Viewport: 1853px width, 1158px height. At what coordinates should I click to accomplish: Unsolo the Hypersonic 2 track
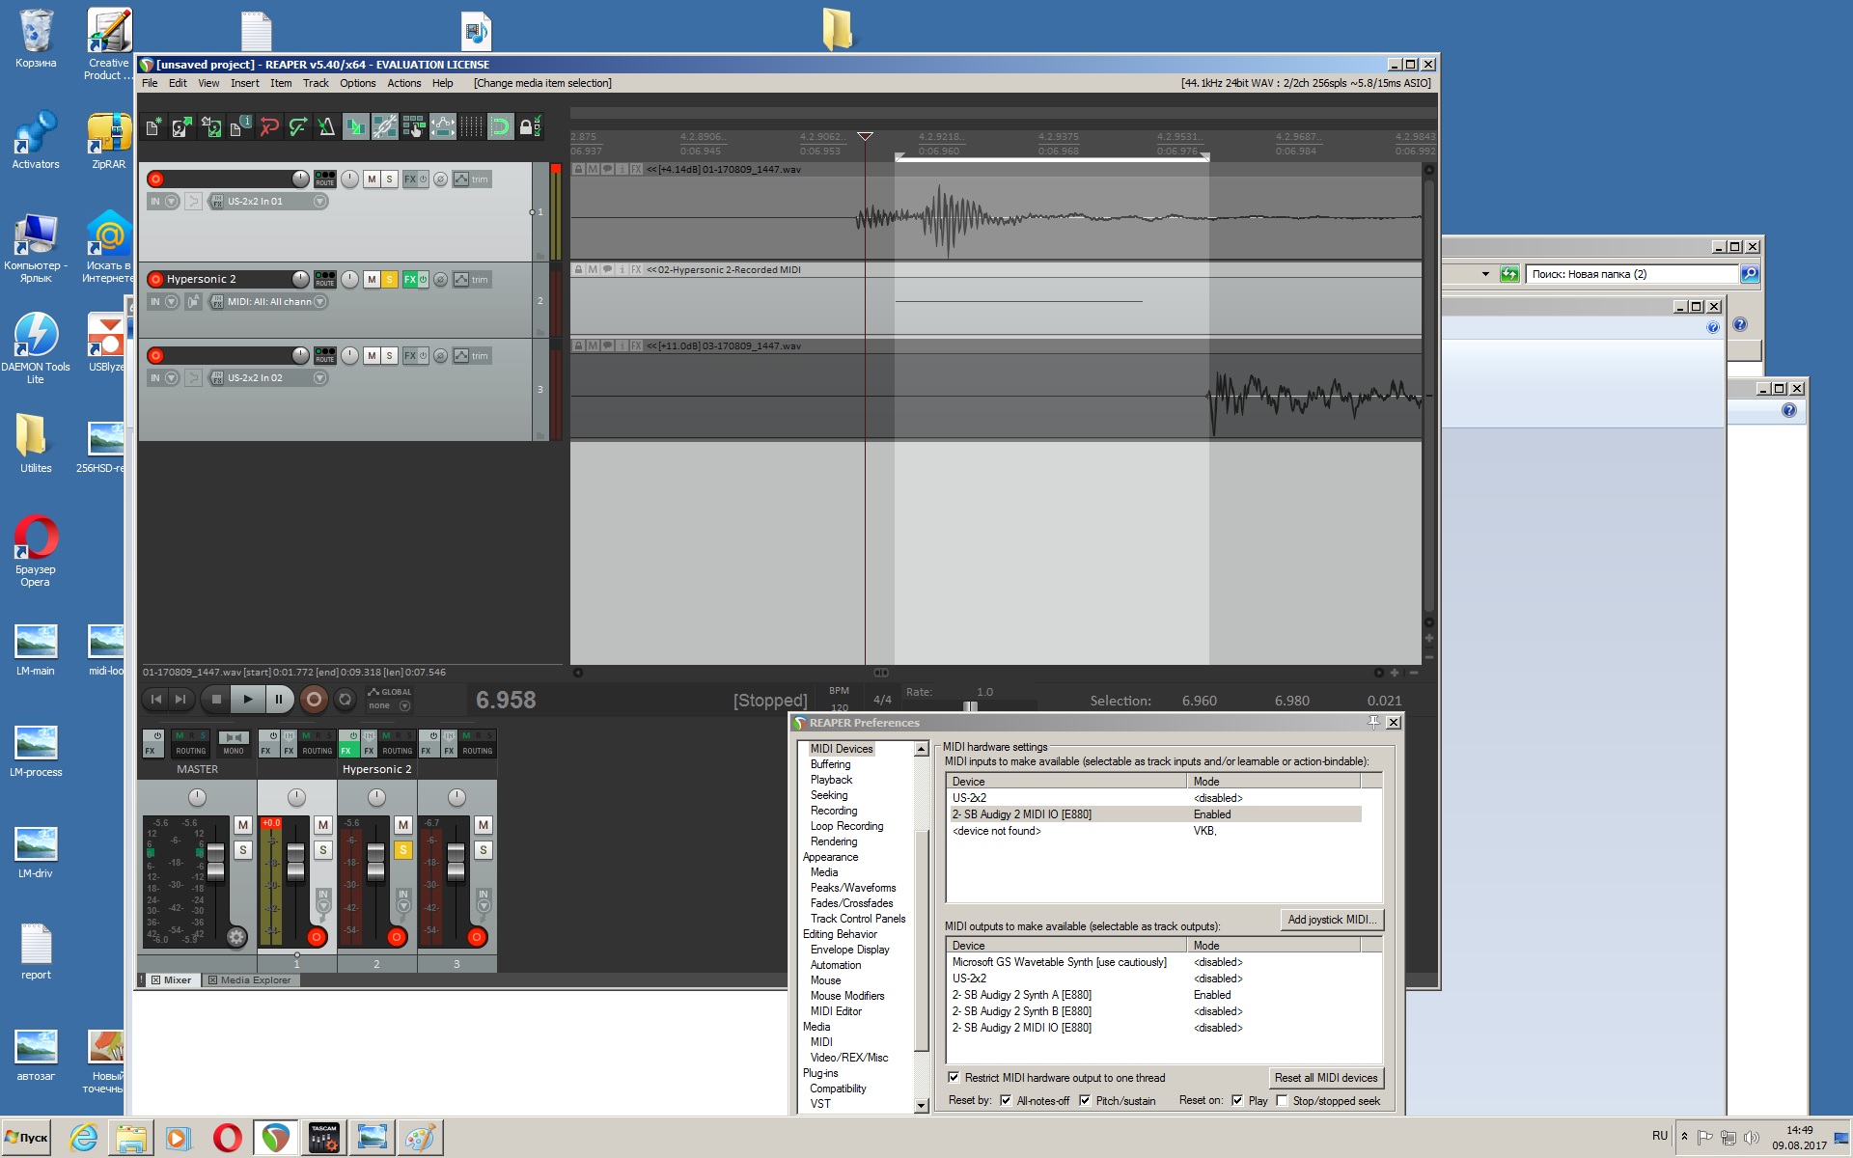click(390, 280)
